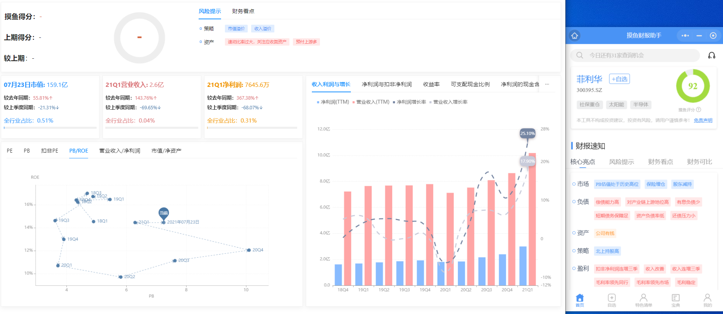This screenshot has width=723, height=314.
Task: Open 宝典 in bottom navigation
Action: pos(675,300)
